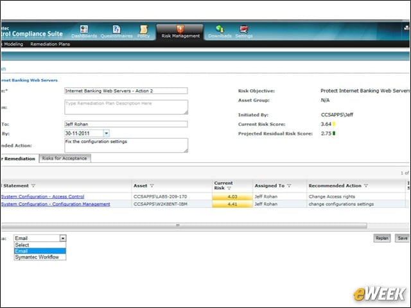Open the Remediation Plans submenu

click(50, 44)
